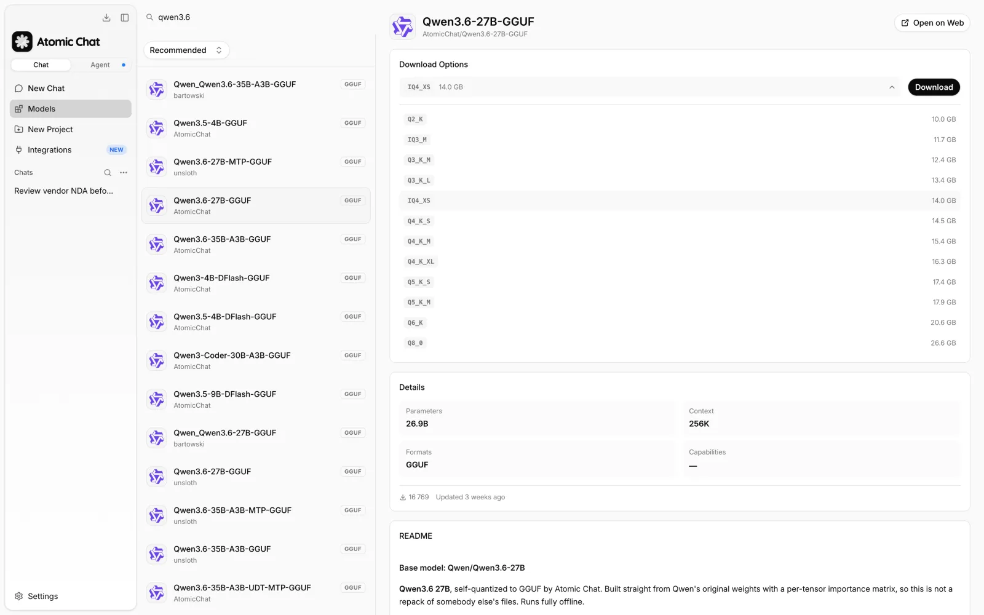The image size is (984, 615).
Task: Select the IQ3_M 11.7 GB option
Action: [x=680, y=140]
